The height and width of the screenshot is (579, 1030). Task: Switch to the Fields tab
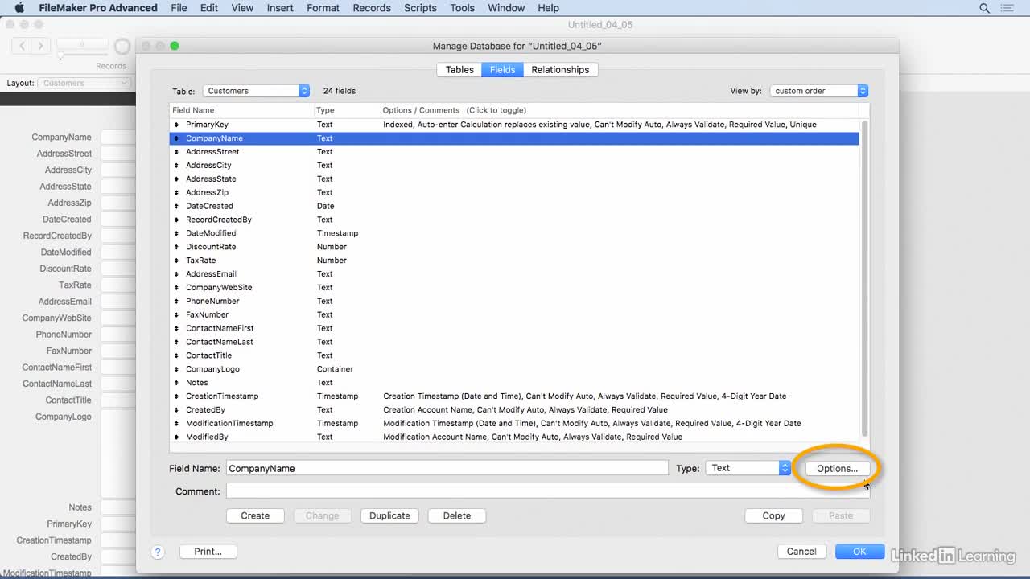(x=502, y=70)
